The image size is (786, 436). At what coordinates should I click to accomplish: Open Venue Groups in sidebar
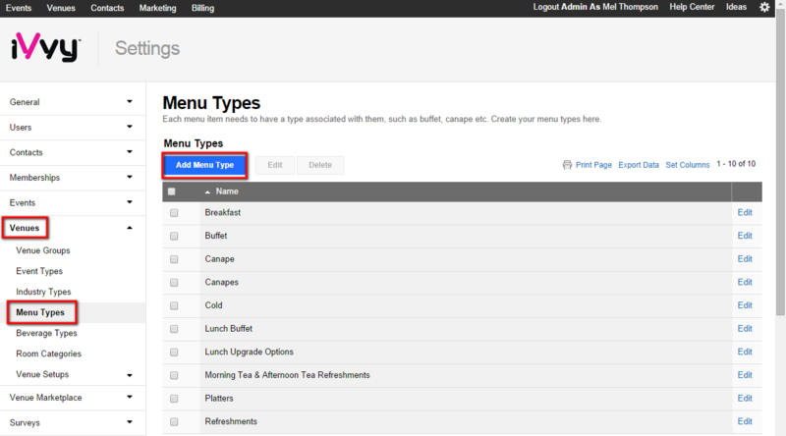click(x=43, y=250)
